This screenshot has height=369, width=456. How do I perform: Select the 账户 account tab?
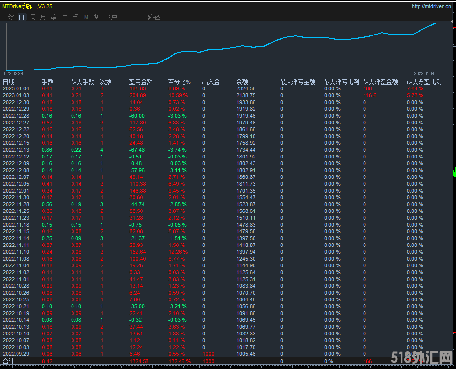point(111,17)
